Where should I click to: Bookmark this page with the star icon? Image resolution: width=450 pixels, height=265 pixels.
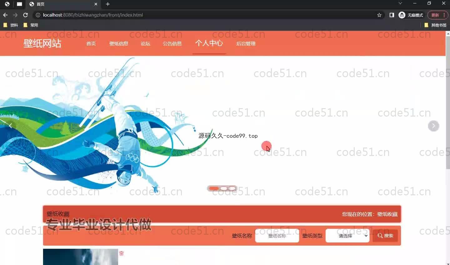[x=379, y=15]
